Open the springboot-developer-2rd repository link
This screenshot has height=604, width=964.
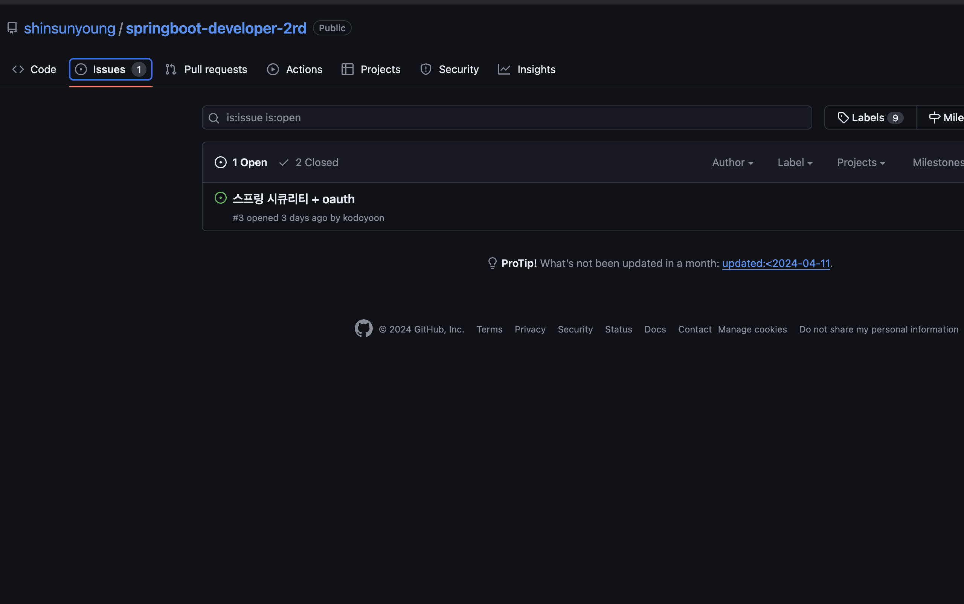(216, 28)
